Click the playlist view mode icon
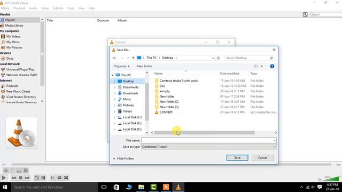This screenshot has height=192, width=342. [x=305, y=14]
